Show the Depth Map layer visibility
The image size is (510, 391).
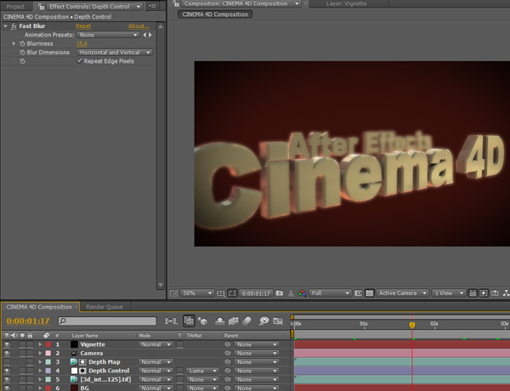[7, 362]
